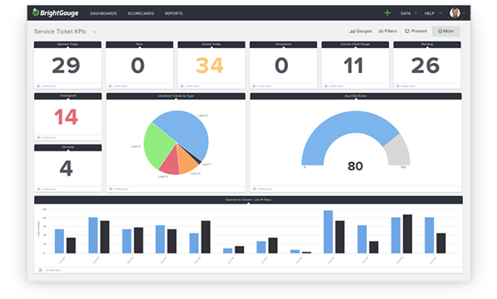Click the clock icon on Solved Today card
The width and height of the screenshot is (497, 299).
182,86
